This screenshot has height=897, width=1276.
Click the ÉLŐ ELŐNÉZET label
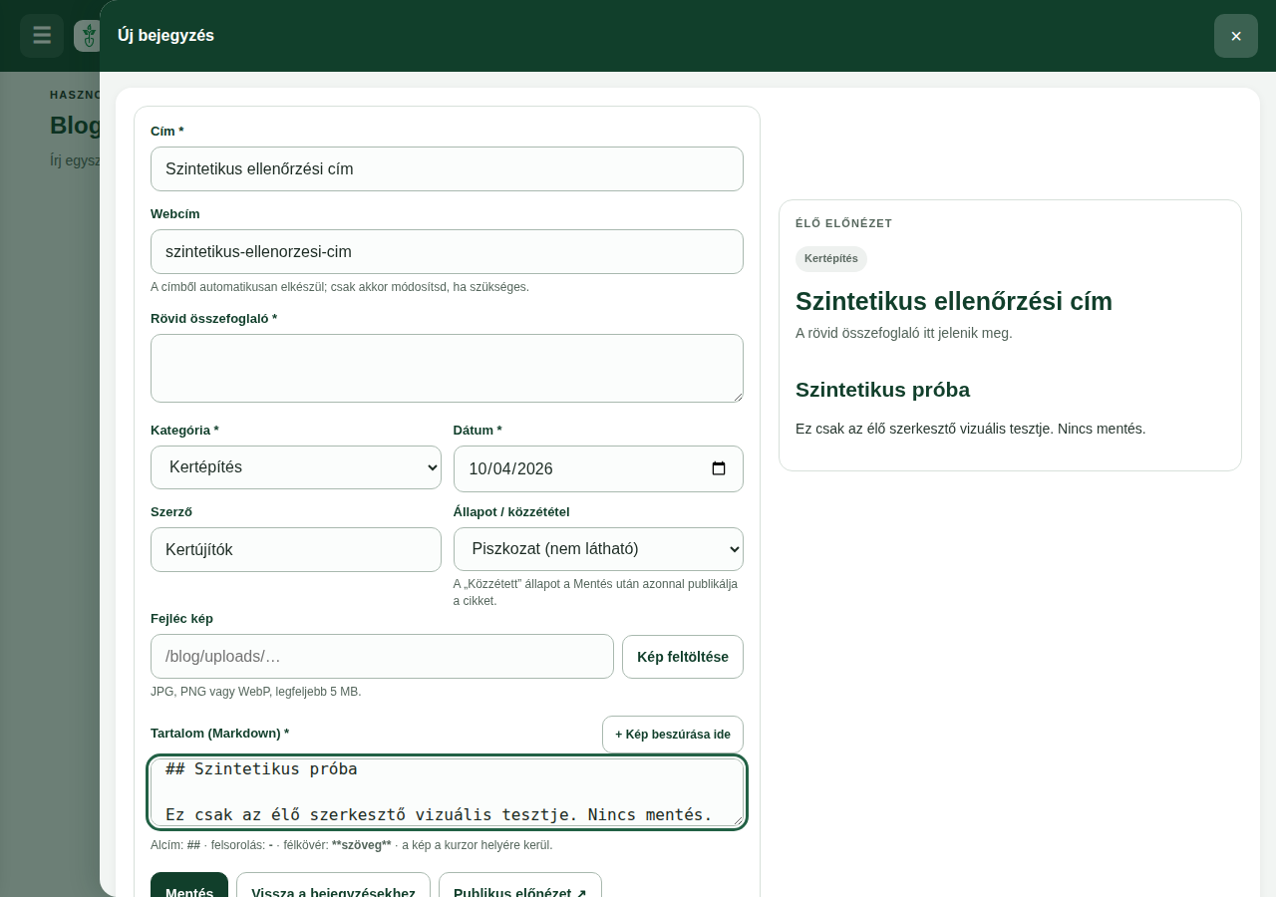[x=843, y=223]
